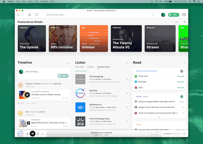Viewport: 203px width, 144px height.
Task: Click the green New button
Action: (x=174, y=15)
